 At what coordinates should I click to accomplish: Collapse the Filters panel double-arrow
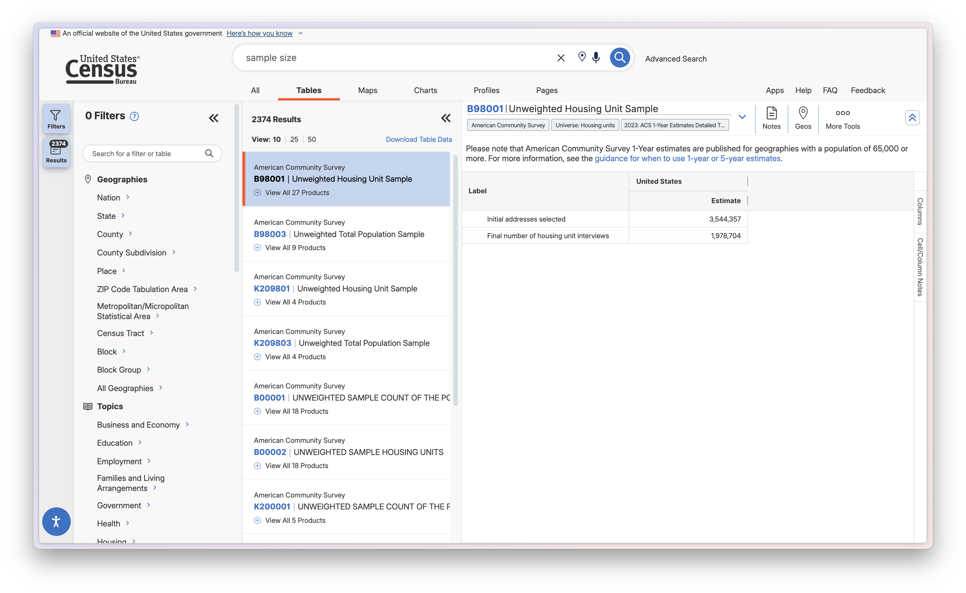[x=213, y=118]
